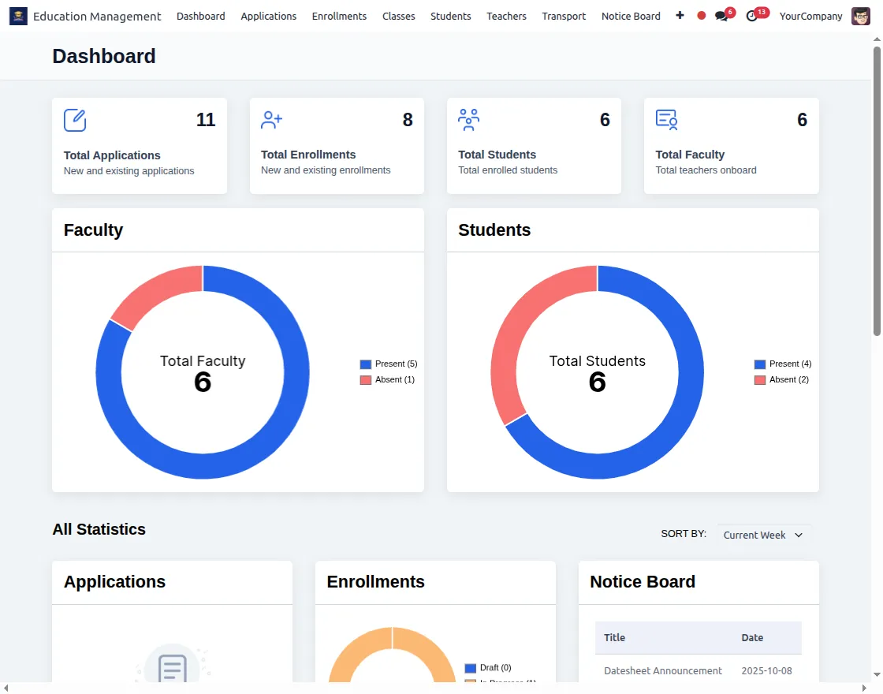Viewport: 883px width, 694px height.
Task: Click the Present (4) blue swatch in Students
Action: point(760,364)
